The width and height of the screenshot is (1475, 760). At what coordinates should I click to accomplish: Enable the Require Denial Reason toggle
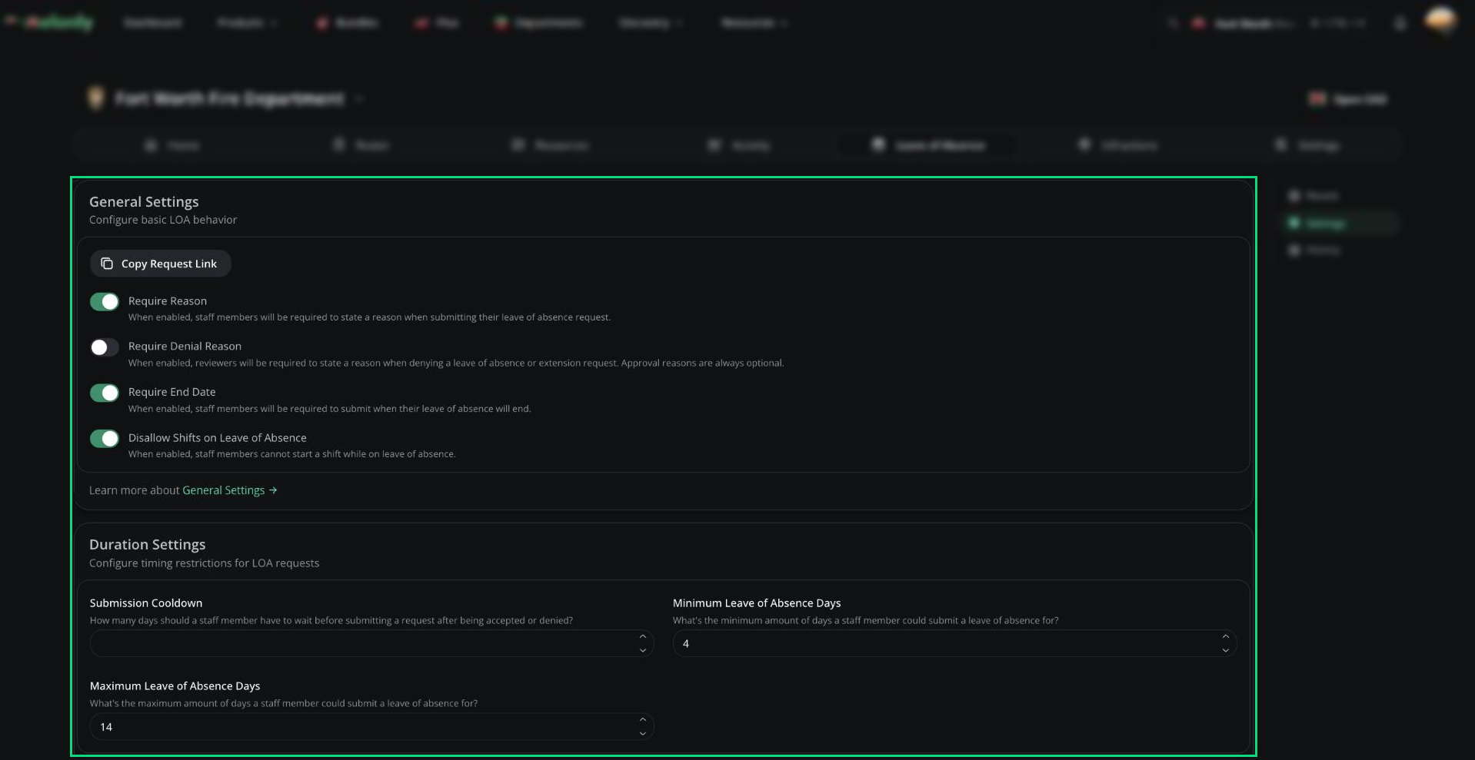(x=105, y=347)
